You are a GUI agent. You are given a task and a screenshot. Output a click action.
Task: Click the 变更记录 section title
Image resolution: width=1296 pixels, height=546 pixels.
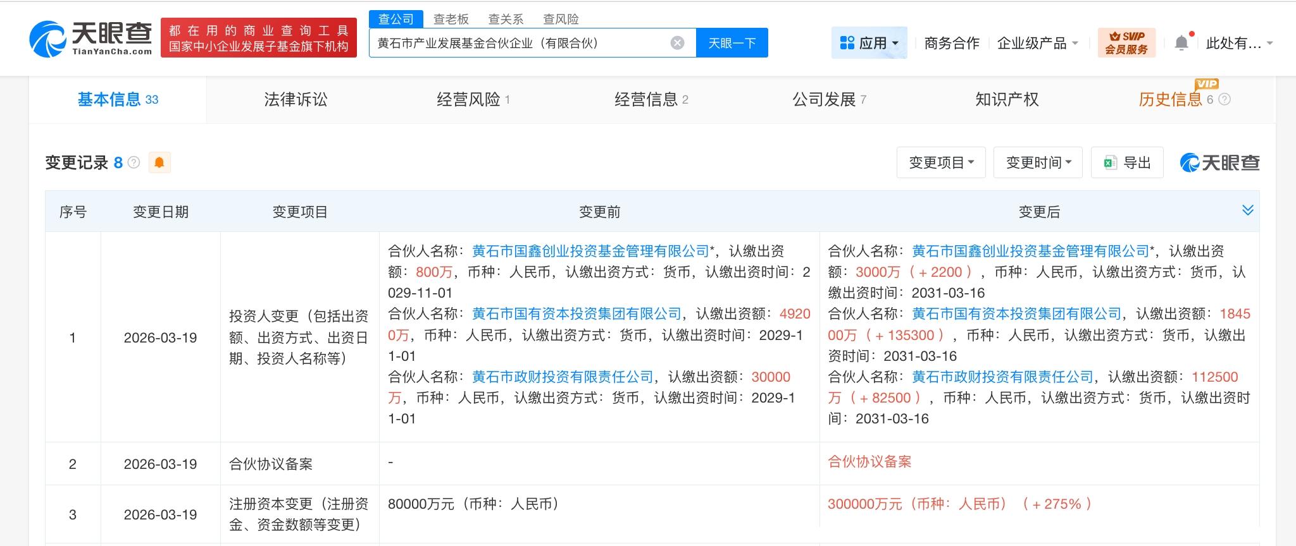click(77, 162)
